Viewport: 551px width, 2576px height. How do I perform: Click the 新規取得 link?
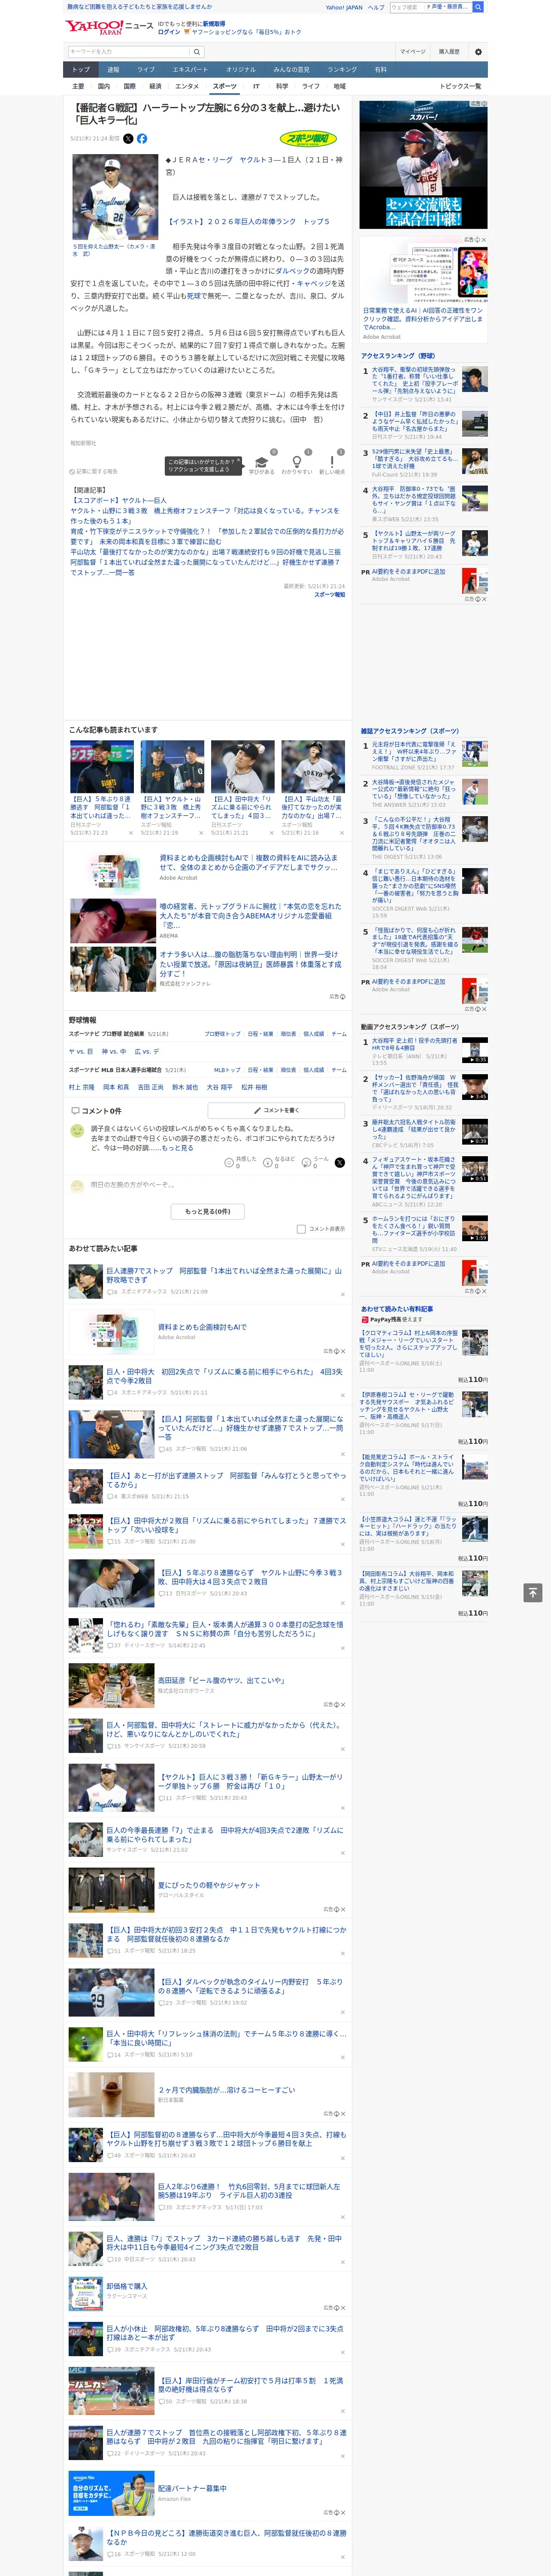[214, 23]
